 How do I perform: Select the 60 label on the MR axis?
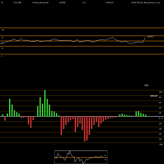160,103
